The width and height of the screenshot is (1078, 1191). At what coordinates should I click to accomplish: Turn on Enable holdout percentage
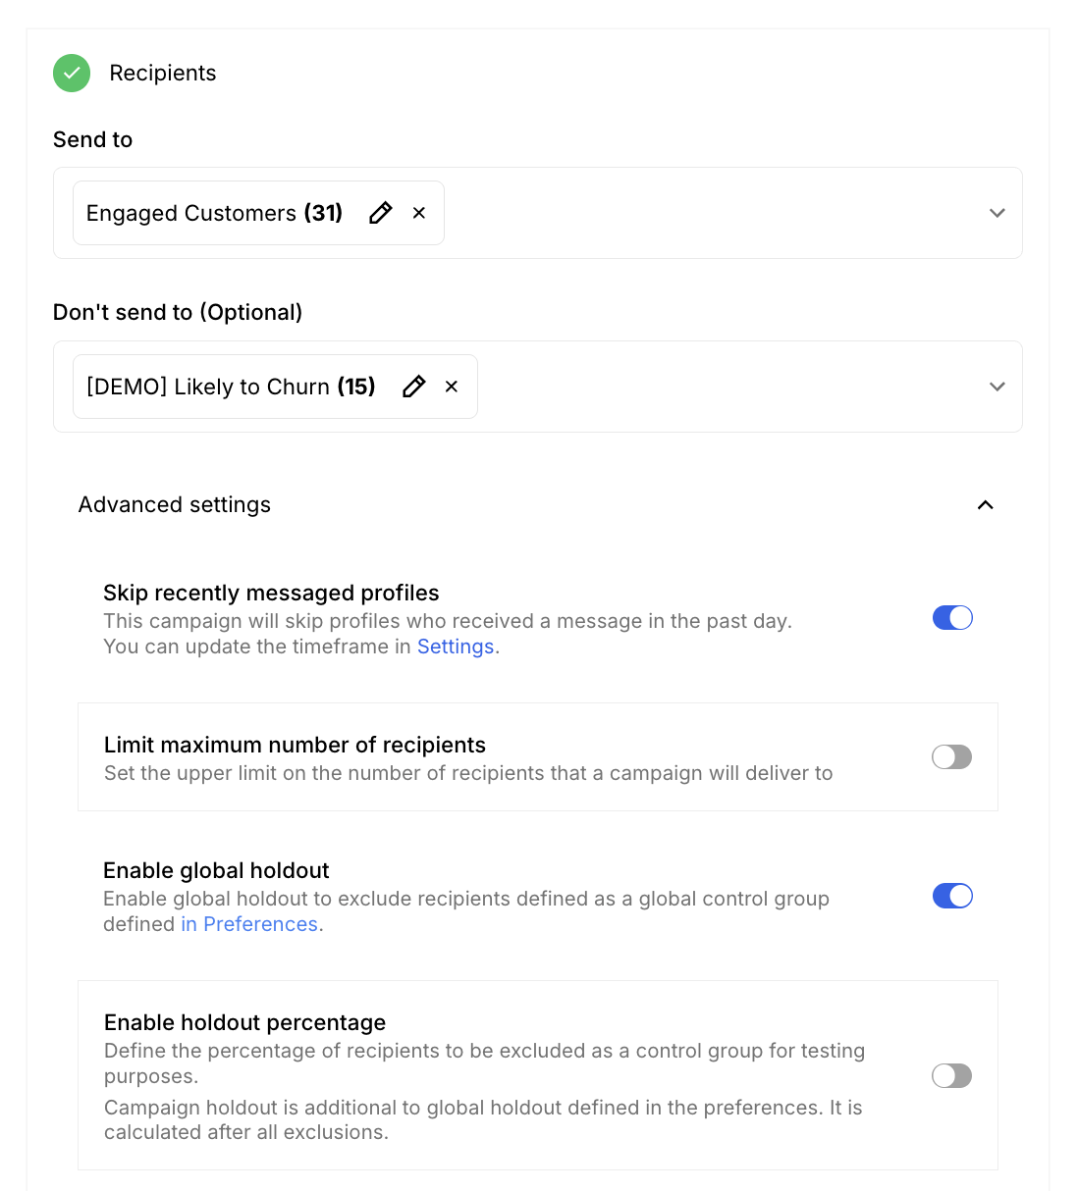click(952, 1076)
